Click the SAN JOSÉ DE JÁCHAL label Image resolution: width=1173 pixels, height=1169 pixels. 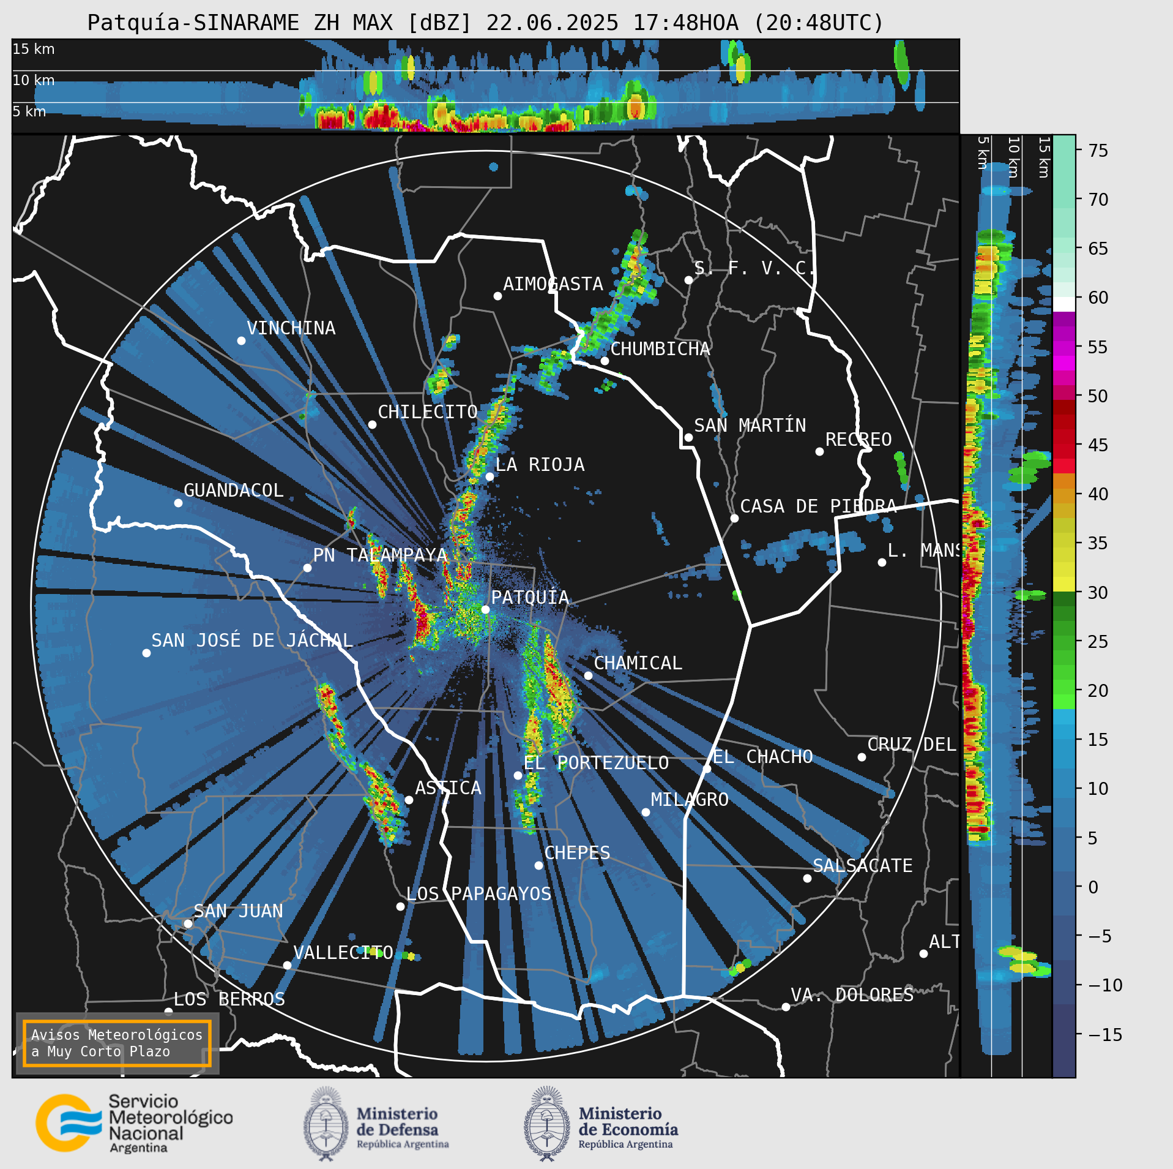(252, 641)
